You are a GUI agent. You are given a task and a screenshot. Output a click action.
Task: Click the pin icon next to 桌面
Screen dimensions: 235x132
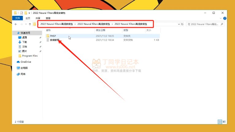(x=40, y=38)
